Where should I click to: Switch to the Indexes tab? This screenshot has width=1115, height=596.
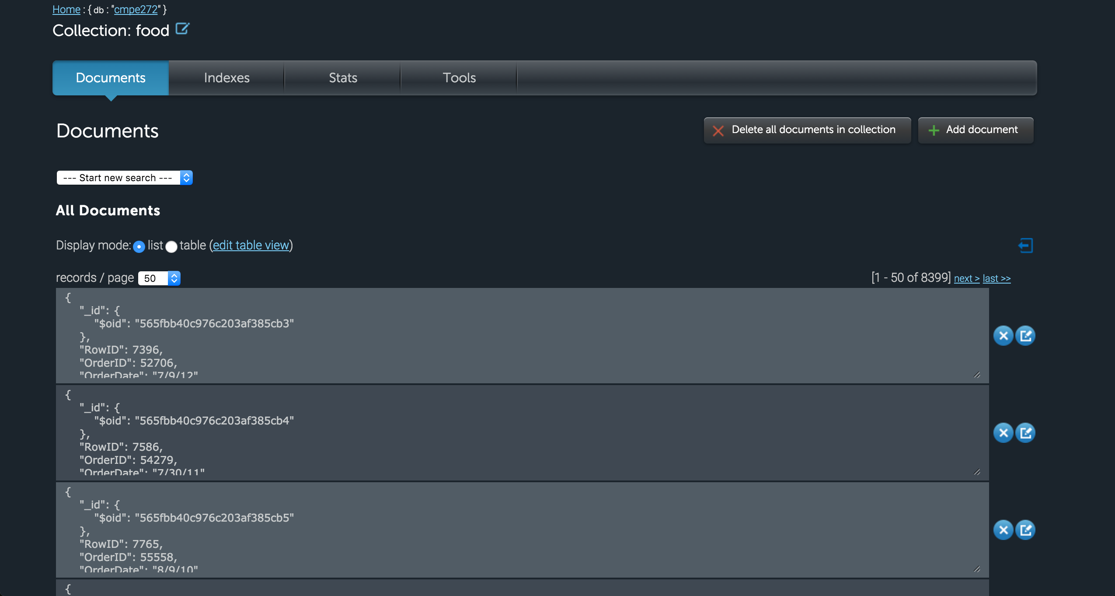click(226, 78)
